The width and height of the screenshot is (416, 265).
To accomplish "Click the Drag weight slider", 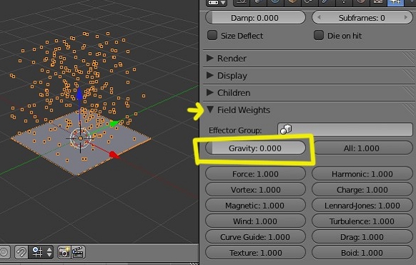I will 362,237.
